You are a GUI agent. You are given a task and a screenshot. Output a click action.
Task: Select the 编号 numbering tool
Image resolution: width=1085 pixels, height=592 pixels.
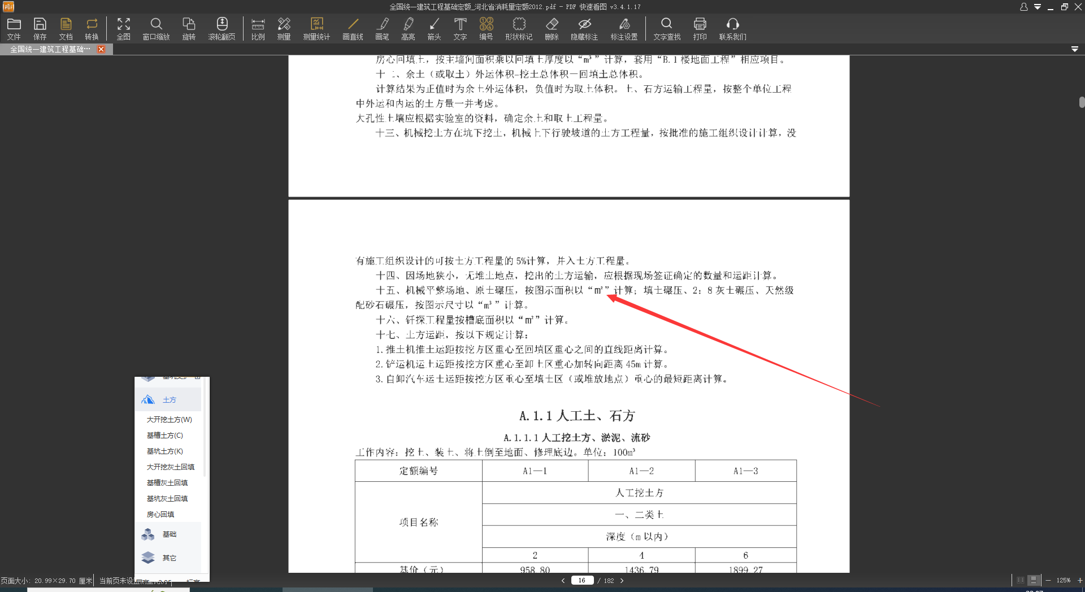coord(486,28)
